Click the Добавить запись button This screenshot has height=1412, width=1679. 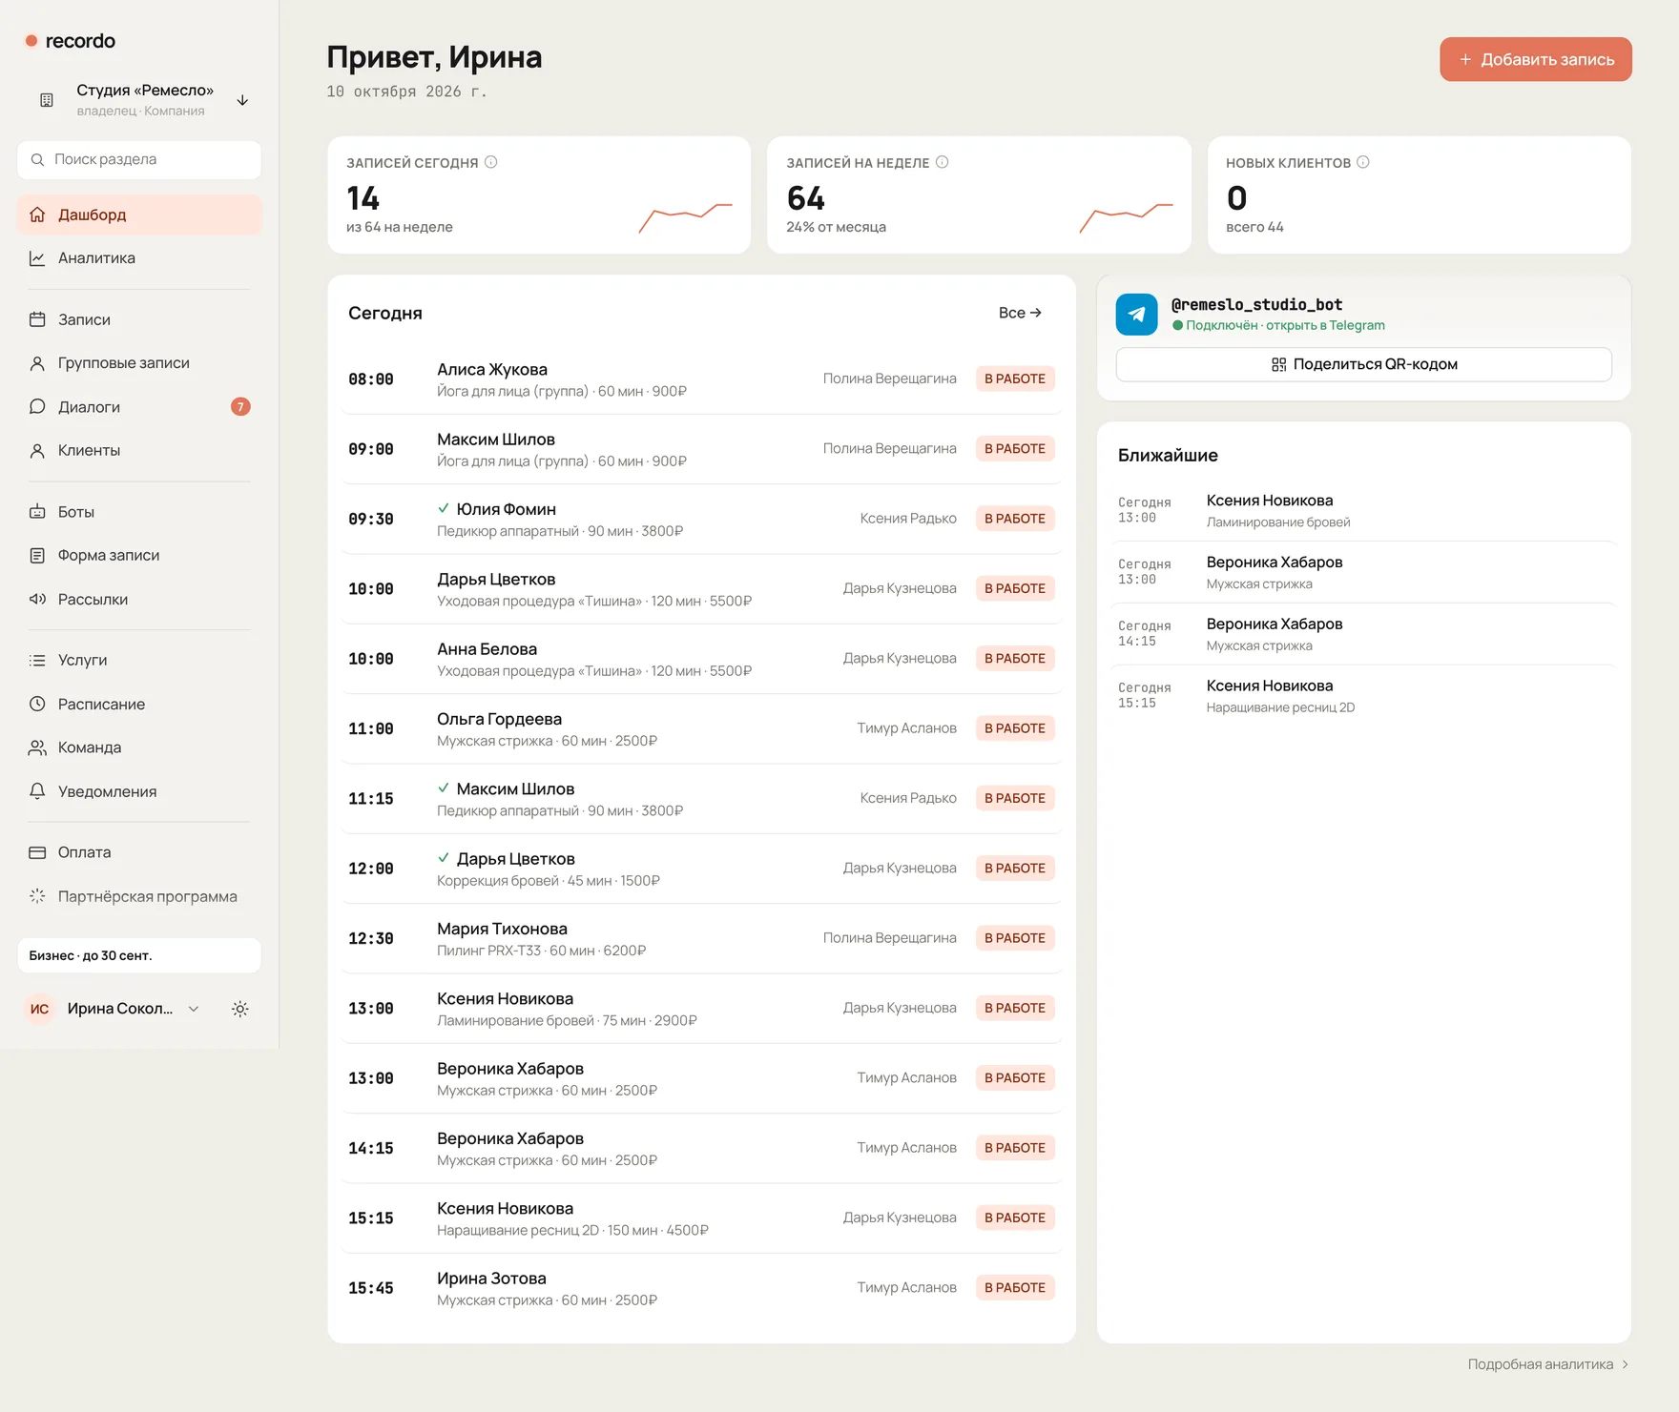(1535, 59)
